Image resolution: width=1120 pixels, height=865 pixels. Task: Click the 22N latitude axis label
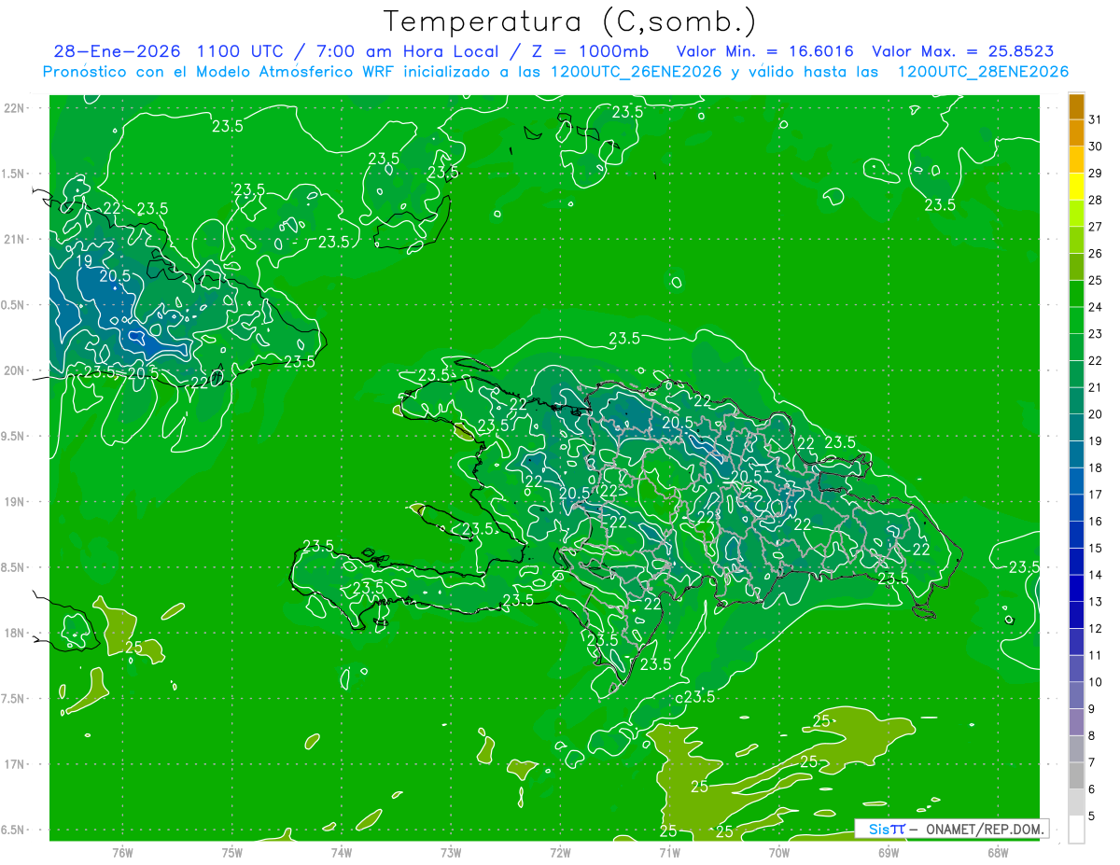click(15, 108)
